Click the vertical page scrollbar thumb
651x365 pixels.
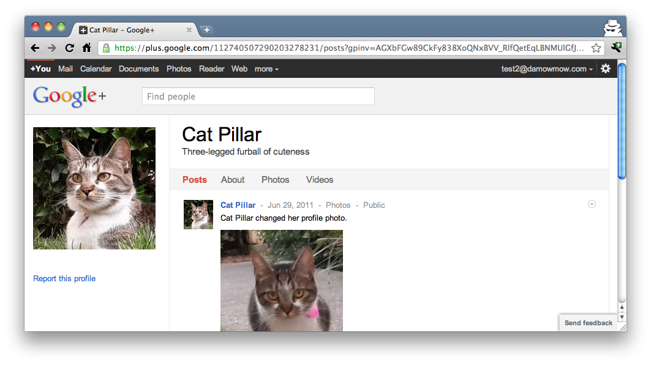(622, 121)
